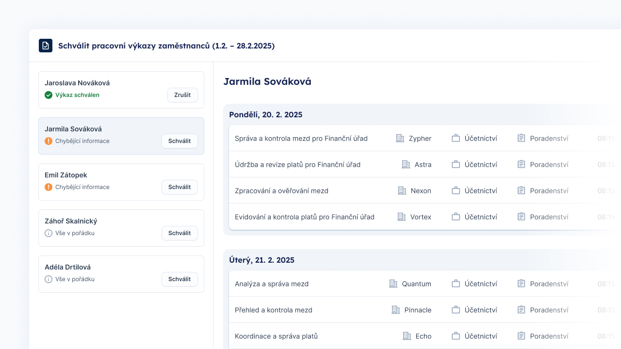Click Schválit on Adéla Drtilová's card

pyautogui.click(x=180, y=279)
